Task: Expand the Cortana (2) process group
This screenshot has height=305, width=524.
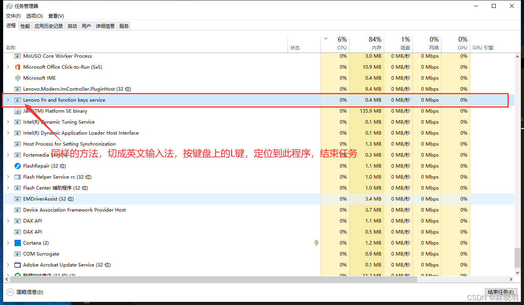Action: 8,243
